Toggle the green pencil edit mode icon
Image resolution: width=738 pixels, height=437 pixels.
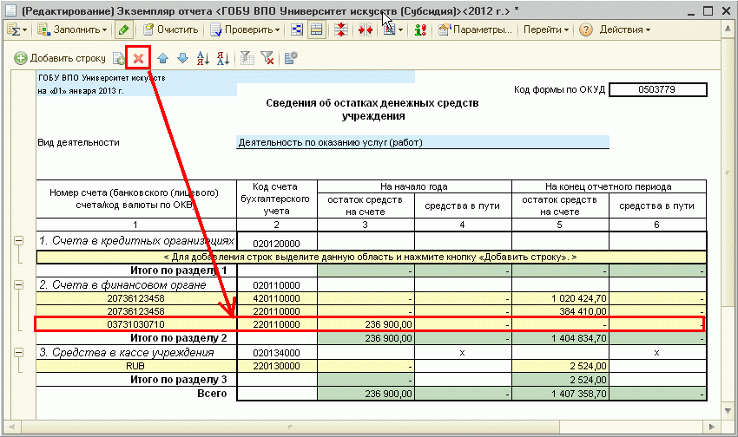123,30
